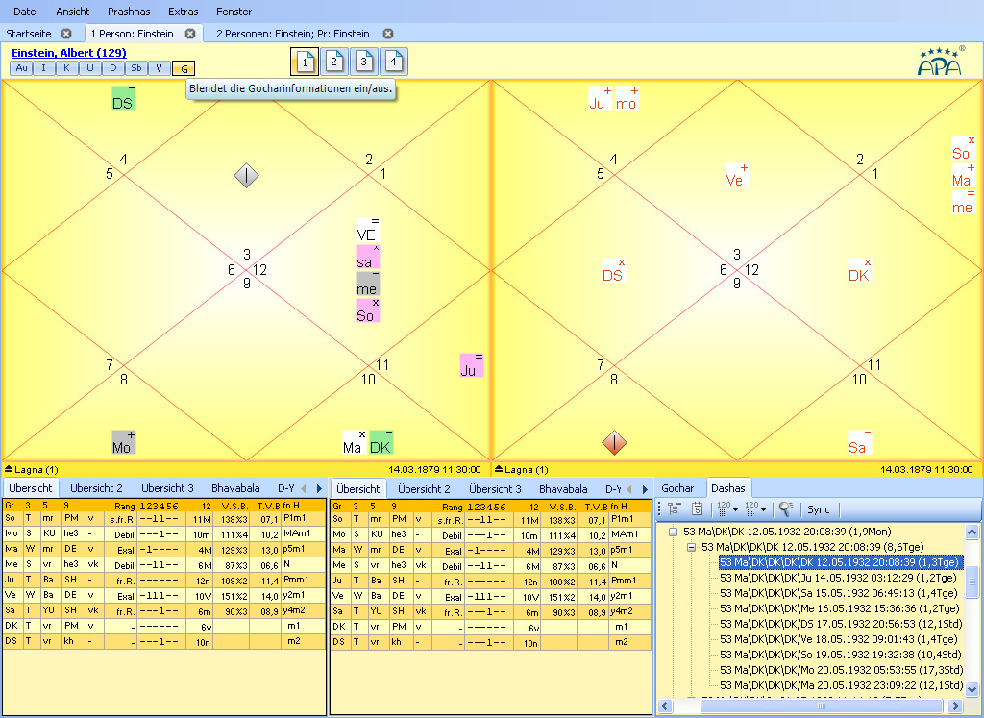Collapse the '53 Ma\DK\DK 12.05.1932 (1,9Mon)' node
Screen dimensions: 984x718
(x=673, y=532)
